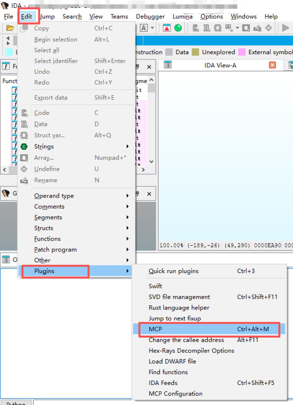Click the red triangle toolbar icon
The width and height of the screenshot is (293, 405).
[x=167, y=28]
